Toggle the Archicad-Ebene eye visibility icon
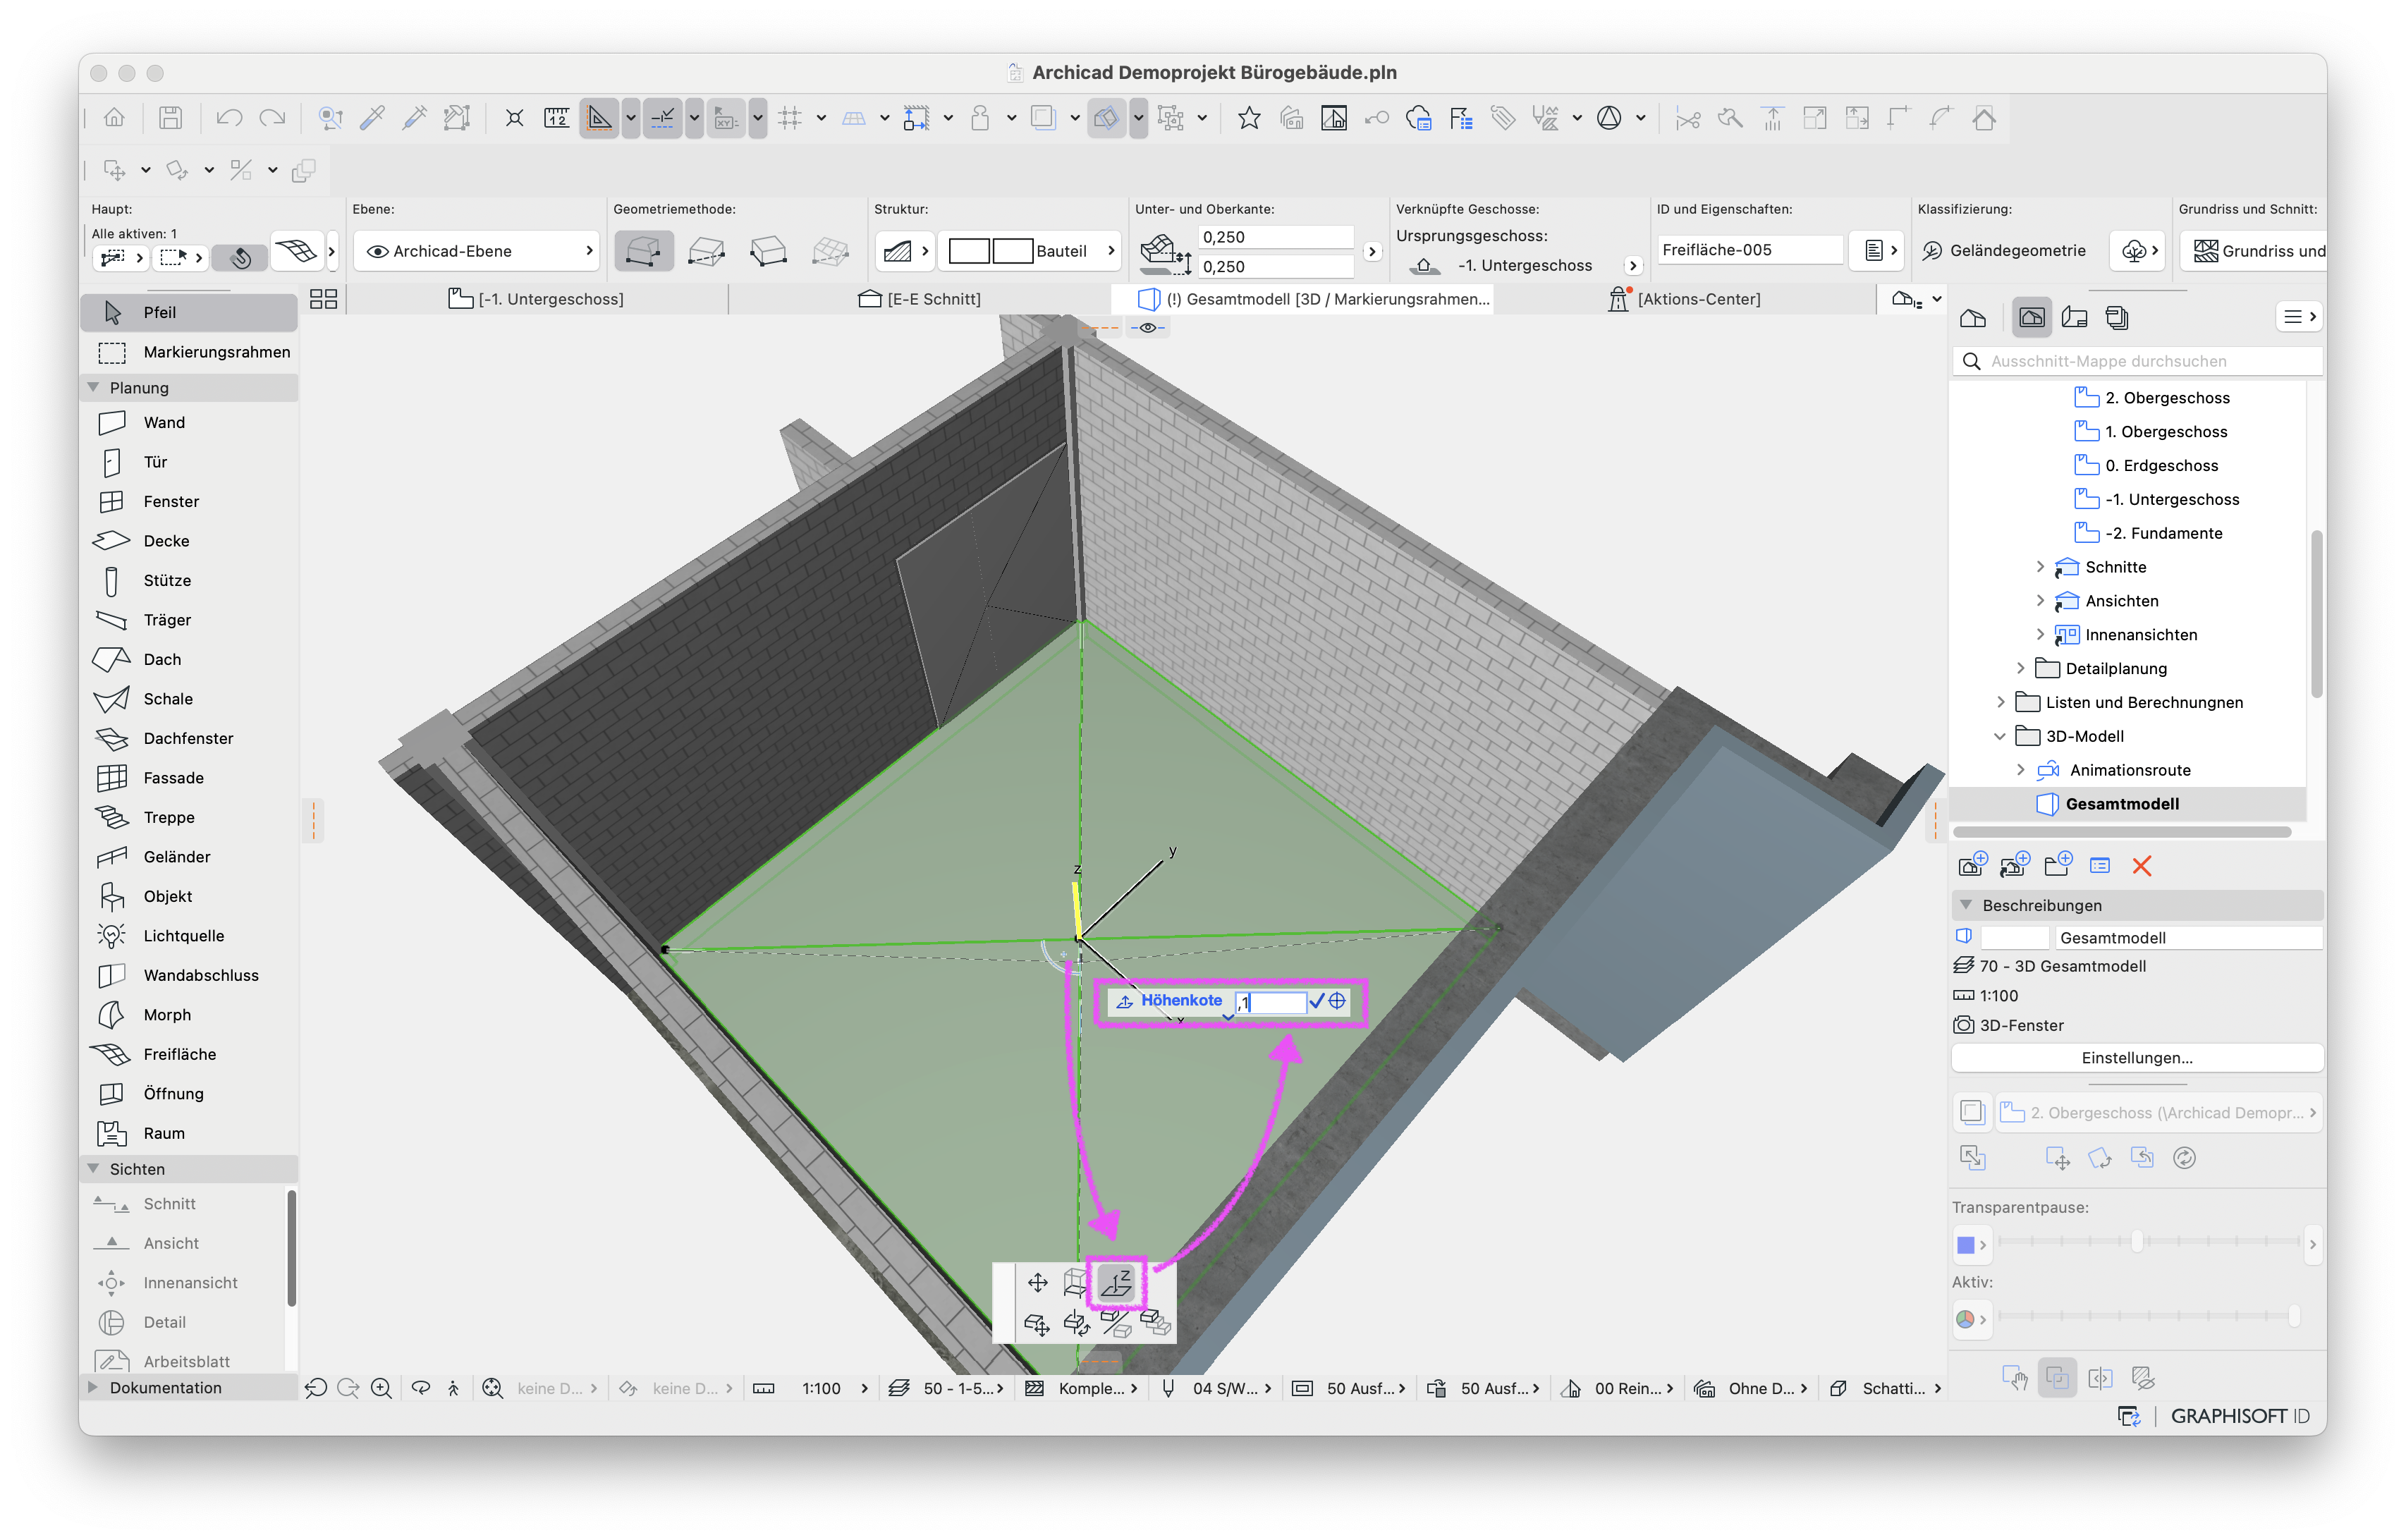 point(378,252)
